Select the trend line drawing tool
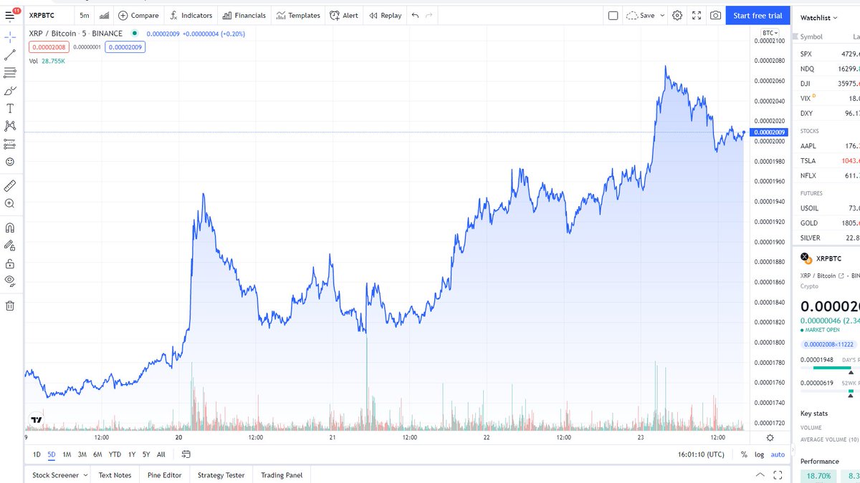860x483 pixels. [10, 54]
